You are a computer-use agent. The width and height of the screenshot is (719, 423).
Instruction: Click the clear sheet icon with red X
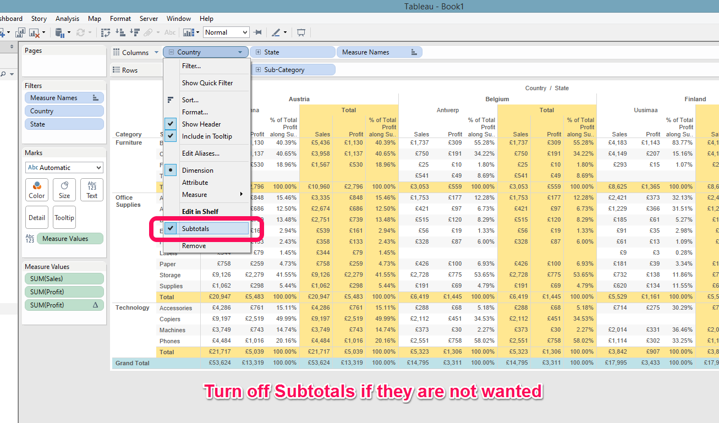[x=34, y=32]
